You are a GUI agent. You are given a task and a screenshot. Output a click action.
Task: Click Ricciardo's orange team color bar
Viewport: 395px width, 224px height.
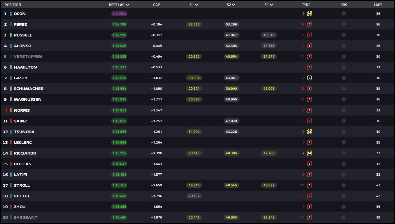(x=11, y=153)
